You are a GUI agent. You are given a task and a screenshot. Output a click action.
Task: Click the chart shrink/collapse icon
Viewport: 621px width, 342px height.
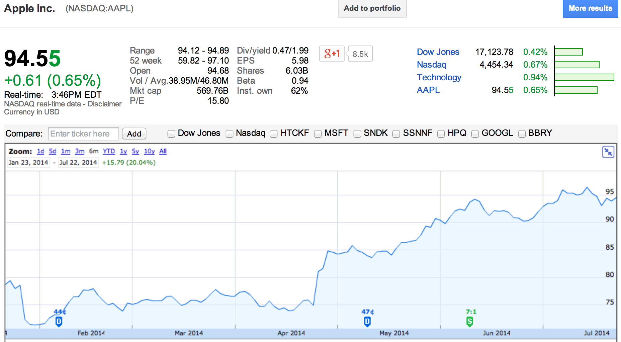[x=608, y=152]
